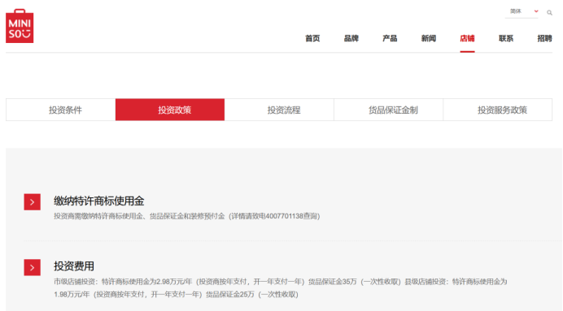563x311 pixels.
Task: Select the 投资政策 tab
Action: (x=170, y=110)
